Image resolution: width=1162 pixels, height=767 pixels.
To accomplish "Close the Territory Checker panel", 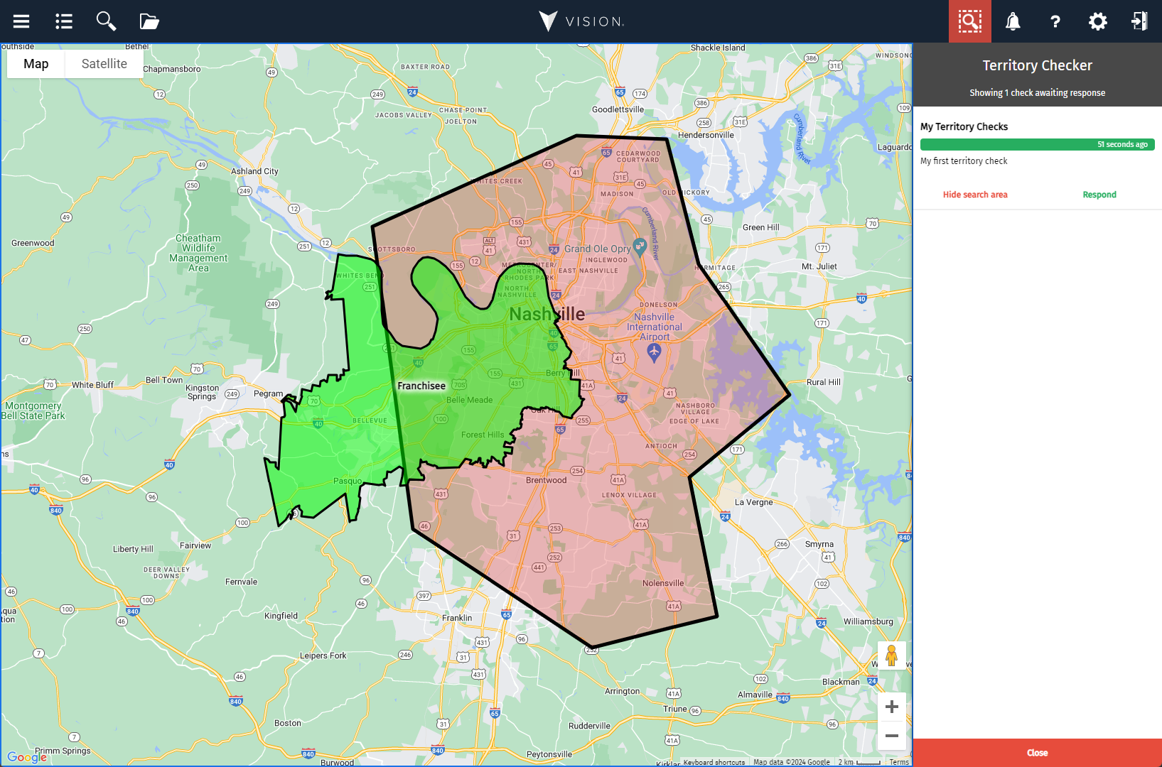I will coord(1036,752).
